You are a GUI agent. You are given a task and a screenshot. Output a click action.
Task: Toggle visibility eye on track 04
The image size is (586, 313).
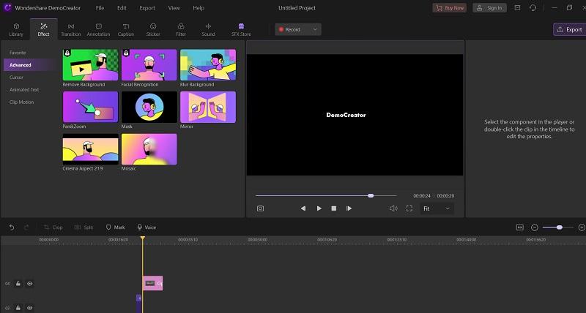30,283
